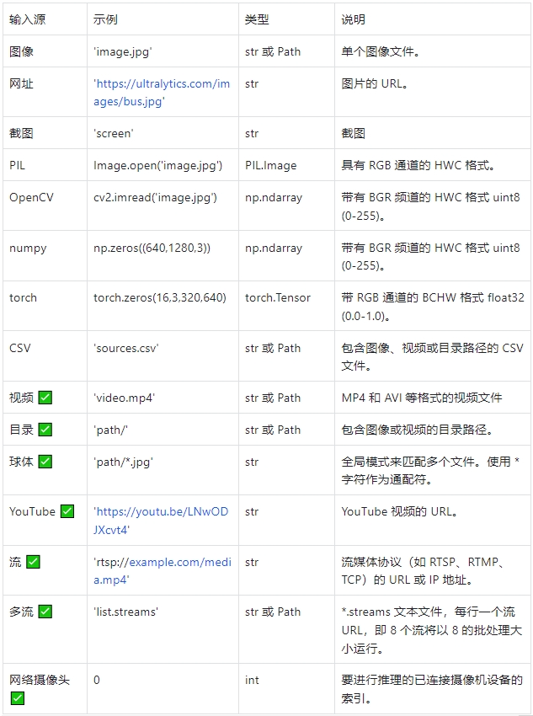Click the np.ndarray type in numpy row
The width and height of the screenshot is (533, 716).
[x=274, y=248]
